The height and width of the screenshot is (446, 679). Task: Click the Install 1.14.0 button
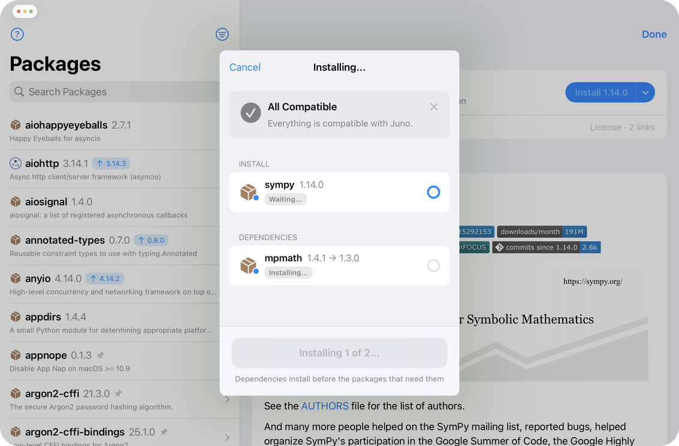(x=600, y=92)
